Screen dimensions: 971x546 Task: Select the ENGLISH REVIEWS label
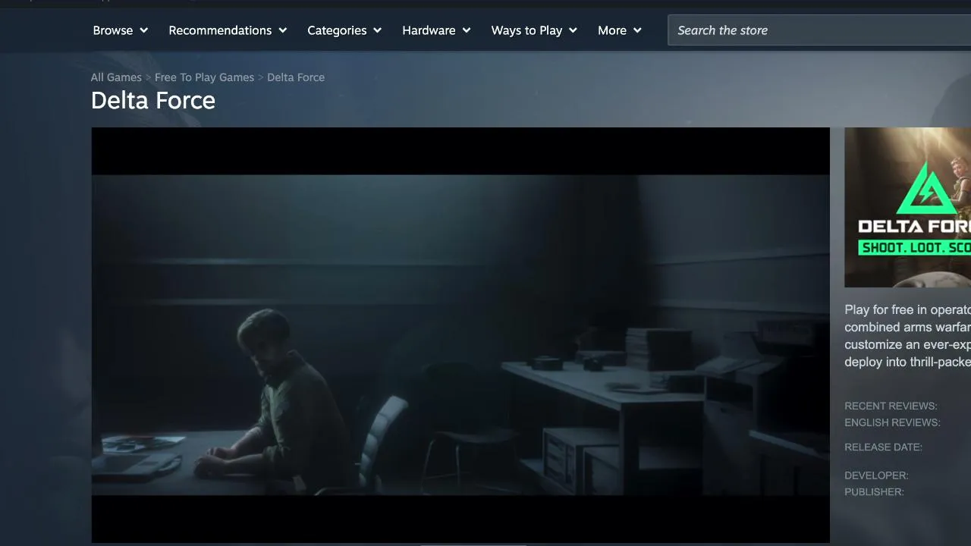coord(892,422)
